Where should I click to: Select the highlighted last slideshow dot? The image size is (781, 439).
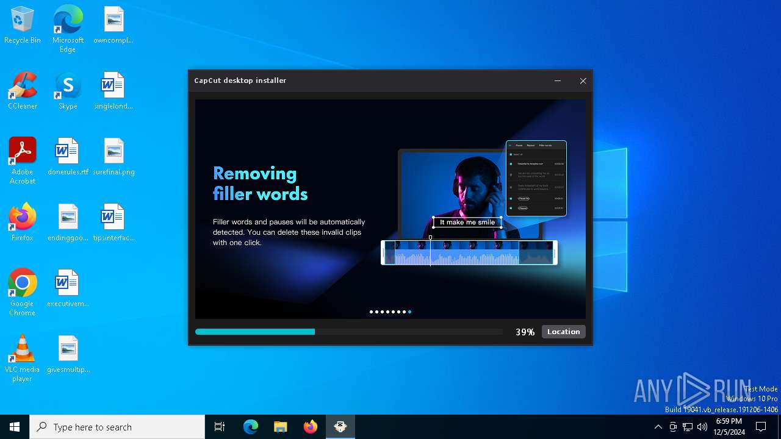409,312
